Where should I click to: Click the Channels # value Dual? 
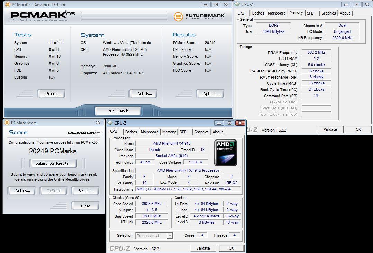click(342, 25)
